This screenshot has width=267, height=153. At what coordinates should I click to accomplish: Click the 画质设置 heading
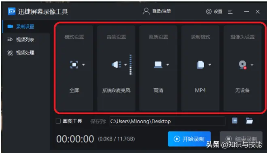click(x=158, y=37)
